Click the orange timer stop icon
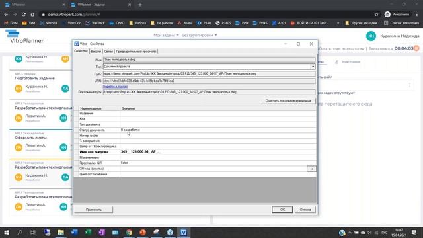Screen dimensions: 423x238 (416, 48)
